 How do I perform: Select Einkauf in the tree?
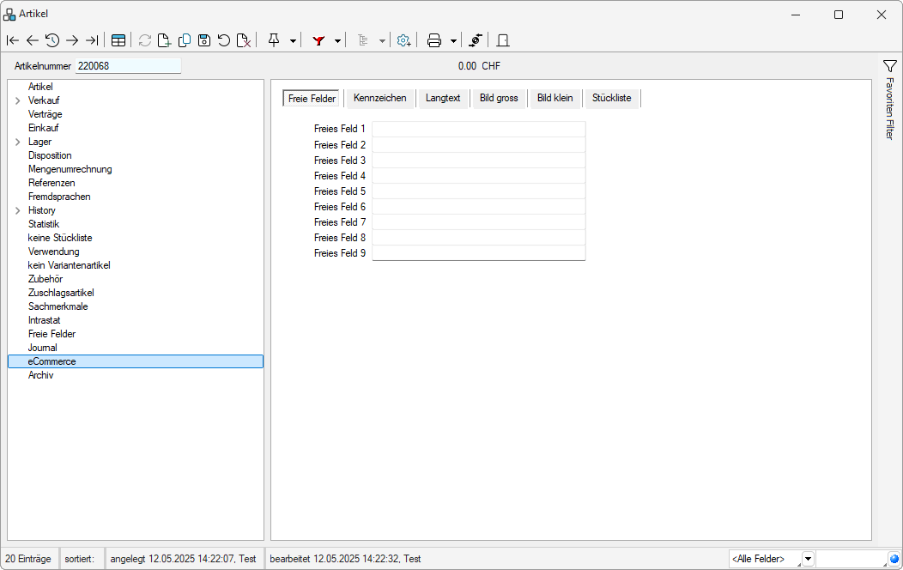point(43,128)
